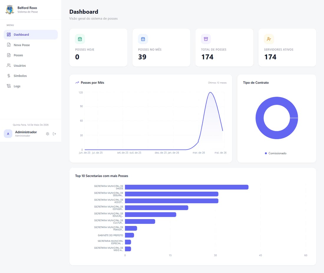This screenshot has height=273, width=324.
Task: Click the Secretaria Municipal de Saúde bar
Action: [x=186, y=187]
